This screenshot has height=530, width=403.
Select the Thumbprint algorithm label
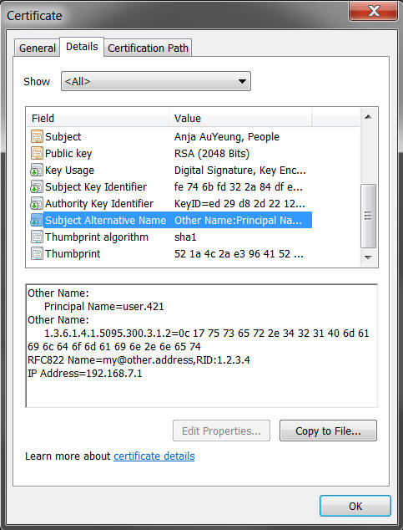97,237
